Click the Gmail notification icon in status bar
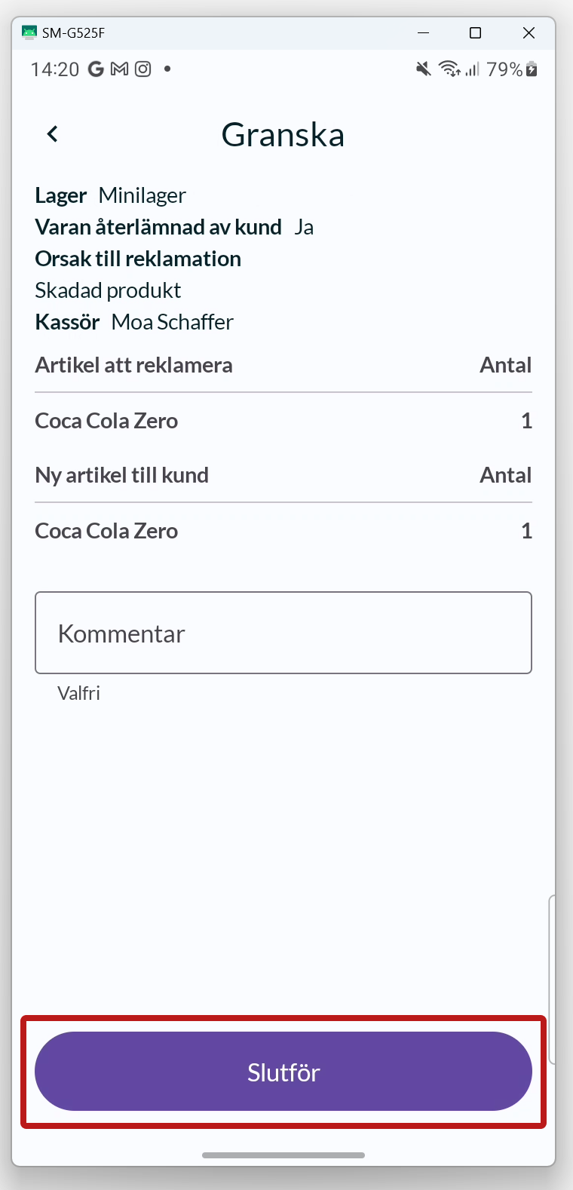Viewport: 573px width, 1190px height. click(x=119, y=69)
